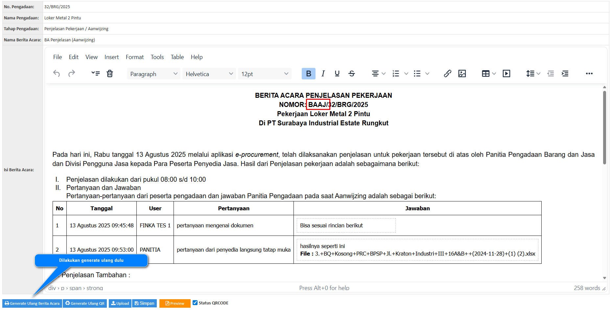The width and height of the screenshot is (611, 311).
Task: Click the Redo arrow icon
Action: coord(72,73)
